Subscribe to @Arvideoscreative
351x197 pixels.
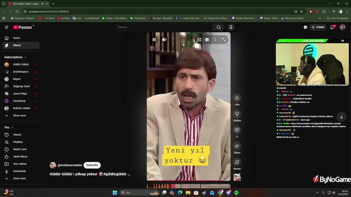click(92, 165)
